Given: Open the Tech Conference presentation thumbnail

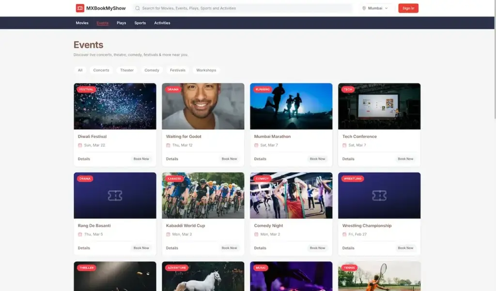Looking at the screenshot, I should pos(379,106).
